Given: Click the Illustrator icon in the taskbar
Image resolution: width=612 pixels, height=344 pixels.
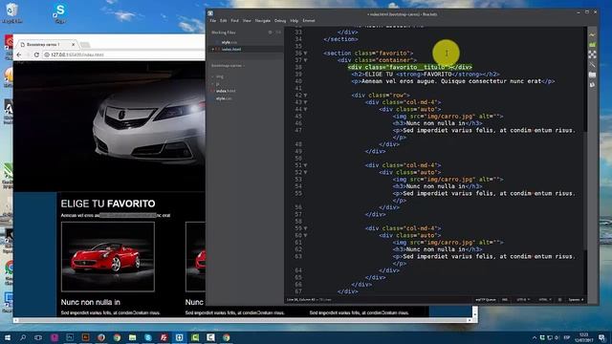Looking at the screenshot, I should [x=85, y=337].
